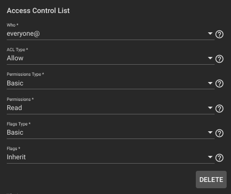Click the help icon beside Flags
Image resolution: width=231 pixels, height=194 pixels.
tap(219, 158)
